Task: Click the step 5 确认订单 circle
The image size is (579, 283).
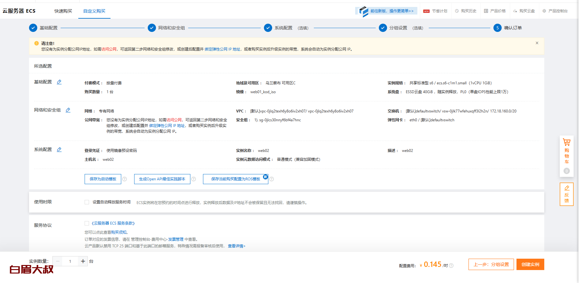Action: tap(498, 28)
